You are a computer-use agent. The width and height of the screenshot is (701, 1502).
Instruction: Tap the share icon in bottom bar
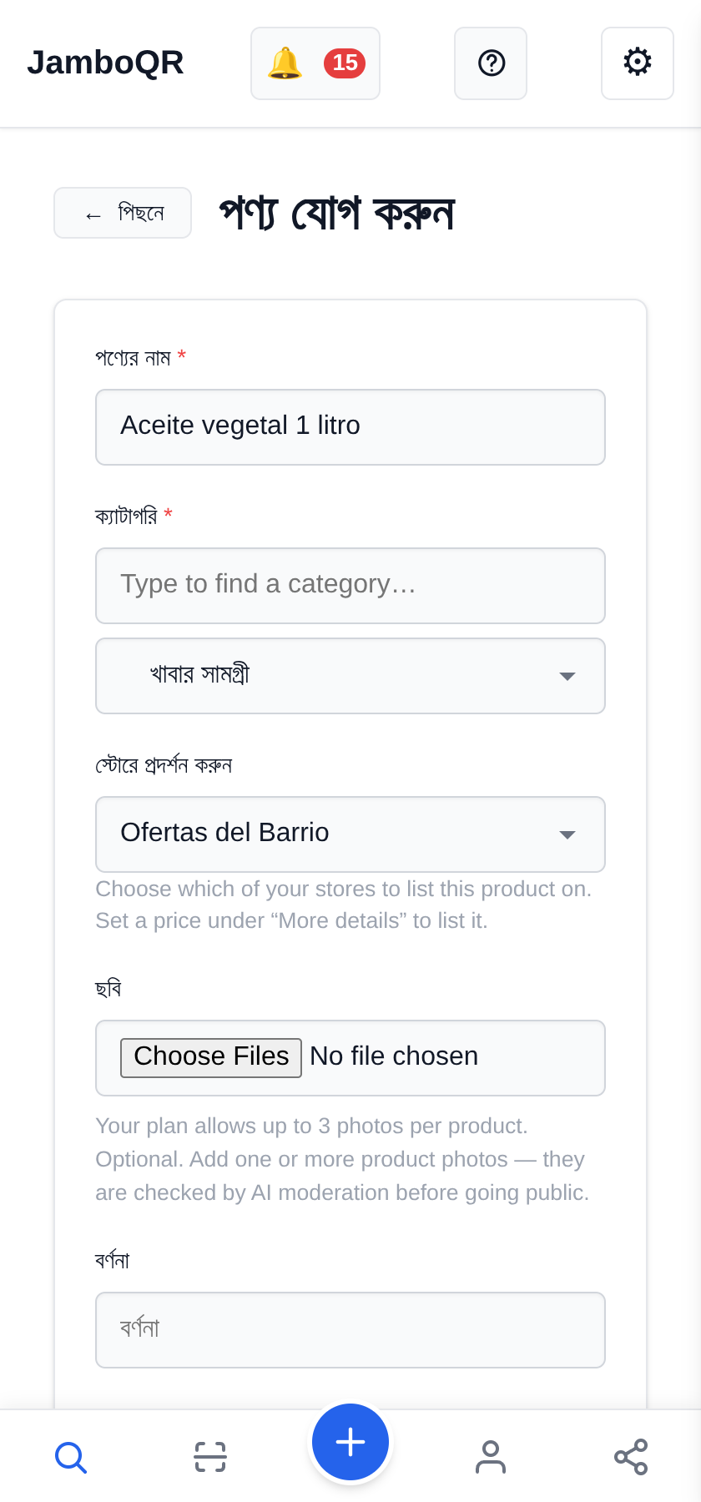631,1457
